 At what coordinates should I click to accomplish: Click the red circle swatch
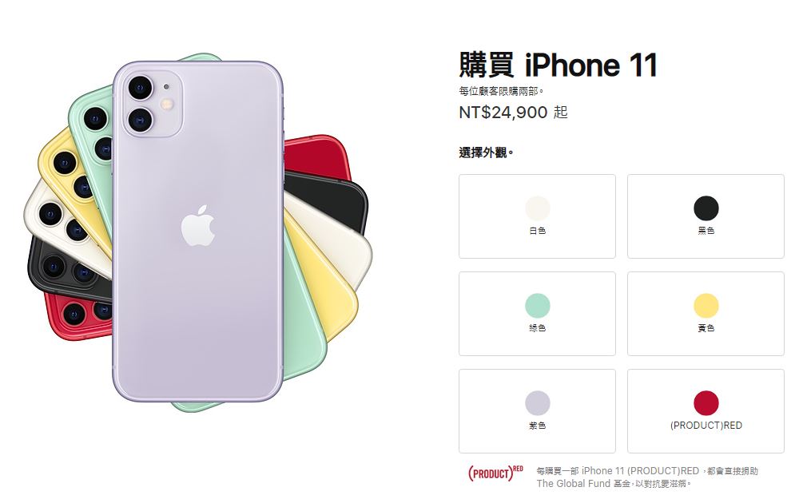[x=706, y=402]
